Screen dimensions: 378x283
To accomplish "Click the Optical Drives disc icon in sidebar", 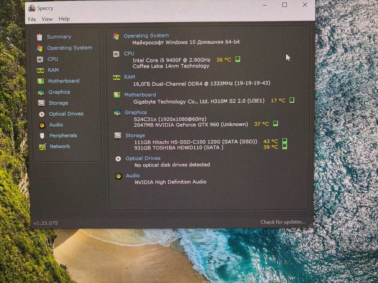I will (x=42, y=114).
